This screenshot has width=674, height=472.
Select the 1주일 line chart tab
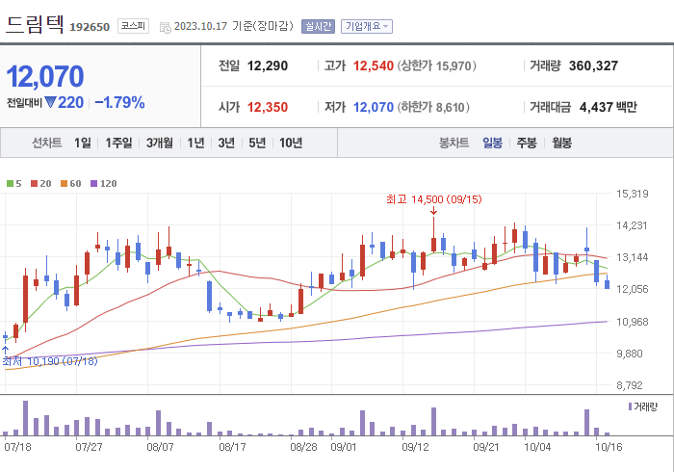(118, 143)
